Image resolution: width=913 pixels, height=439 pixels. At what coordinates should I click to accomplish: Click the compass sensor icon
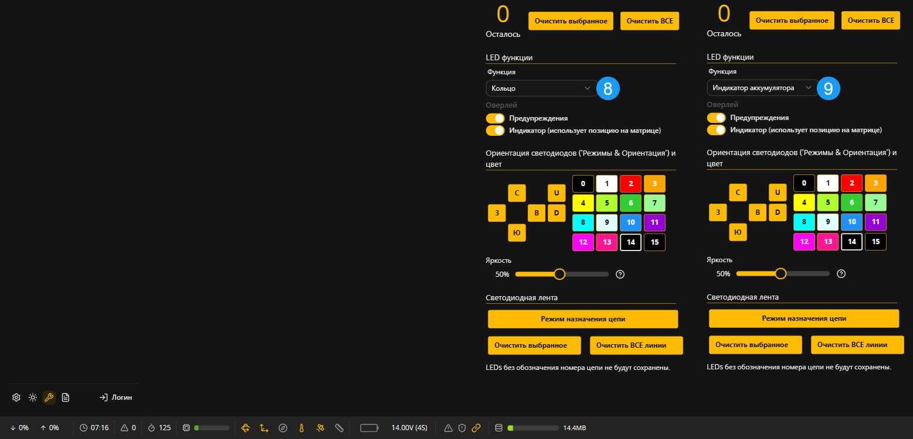click(x=283, y=428)
